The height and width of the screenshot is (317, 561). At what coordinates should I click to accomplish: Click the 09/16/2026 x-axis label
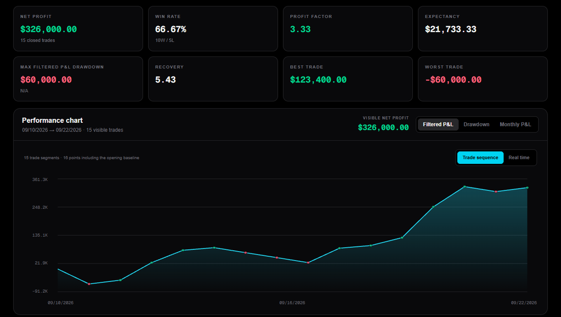click(292, 303)
